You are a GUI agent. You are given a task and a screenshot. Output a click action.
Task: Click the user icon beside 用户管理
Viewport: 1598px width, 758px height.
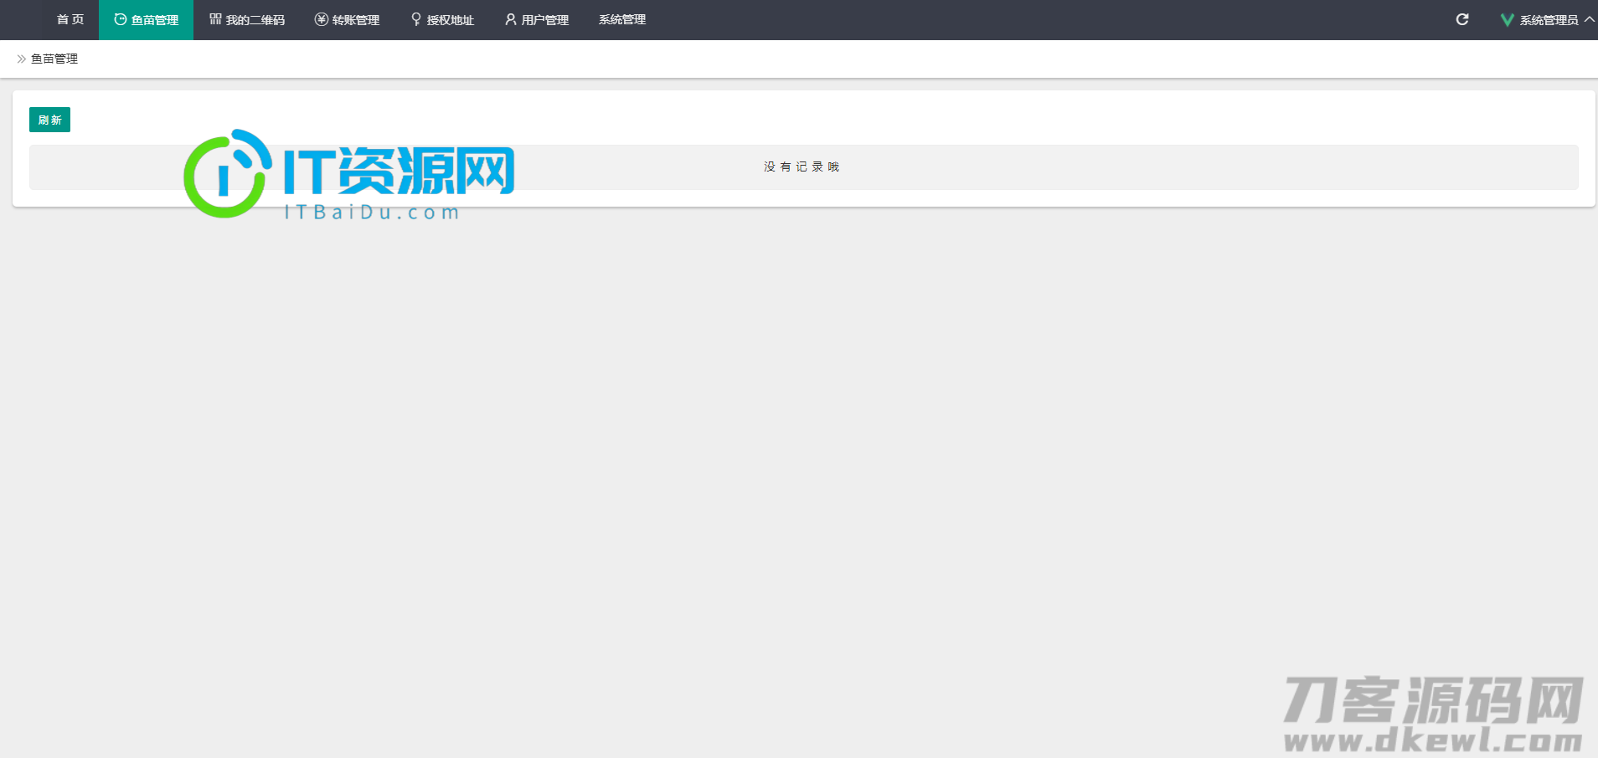point(510,19)
